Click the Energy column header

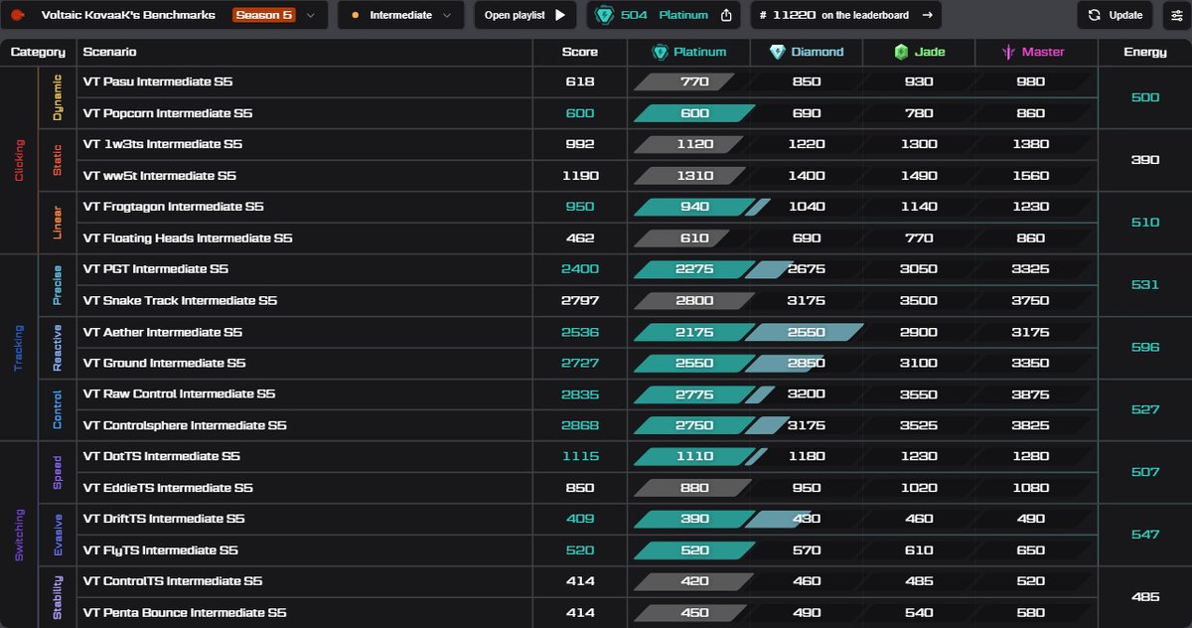pos(1145,52)
